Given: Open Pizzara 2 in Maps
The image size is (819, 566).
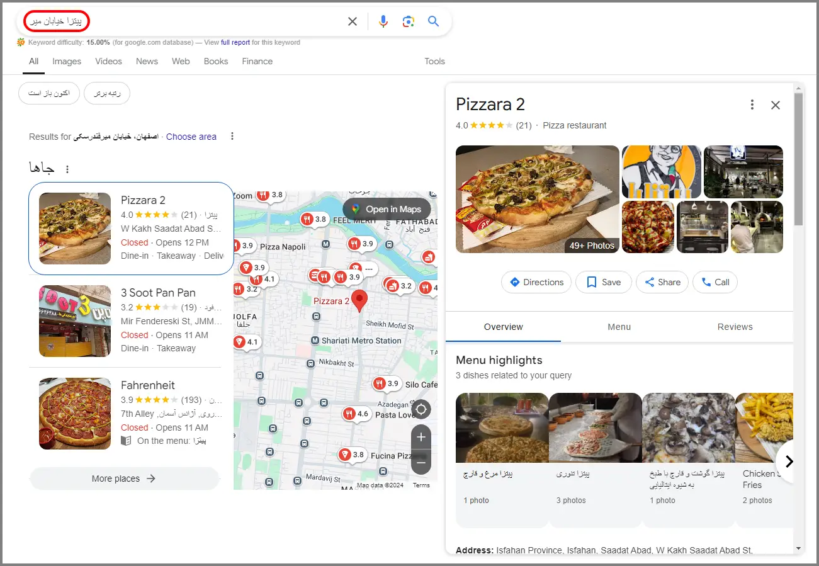Looking at the screenshot, I should coord(387,209).
